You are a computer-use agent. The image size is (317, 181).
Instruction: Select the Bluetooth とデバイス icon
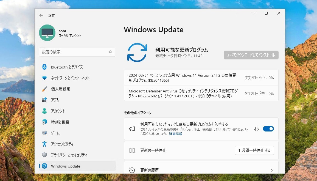pyautogui.click(x=45, y=67)
